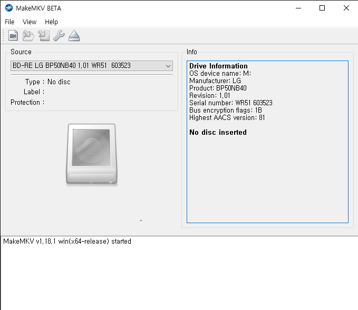Viewport: 358px width, 310px height.
Task: Click 'Highest AACS version: 81' line
Action: point(227,117)
